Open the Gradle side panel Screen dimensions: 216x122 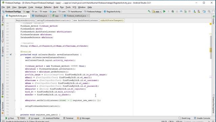(x=214, y=20)
